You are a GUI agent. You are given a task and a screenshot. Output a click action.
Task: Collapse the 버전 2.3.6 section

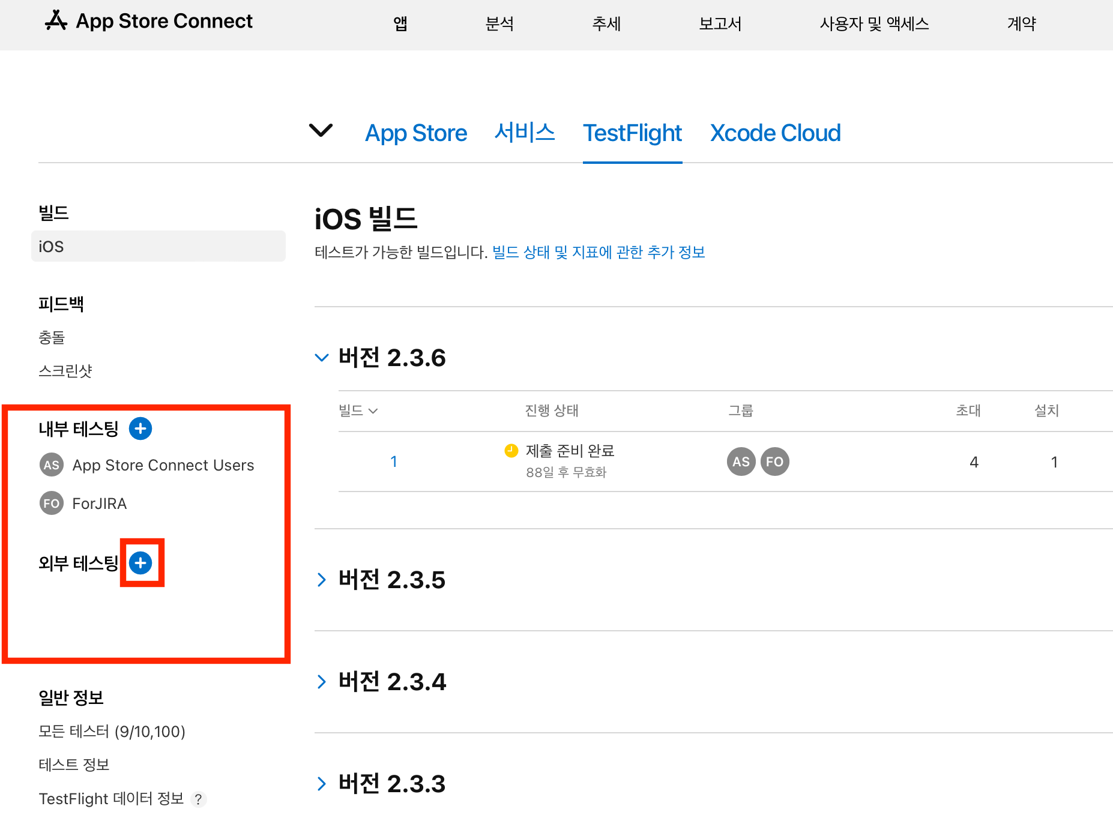[322, 358]
